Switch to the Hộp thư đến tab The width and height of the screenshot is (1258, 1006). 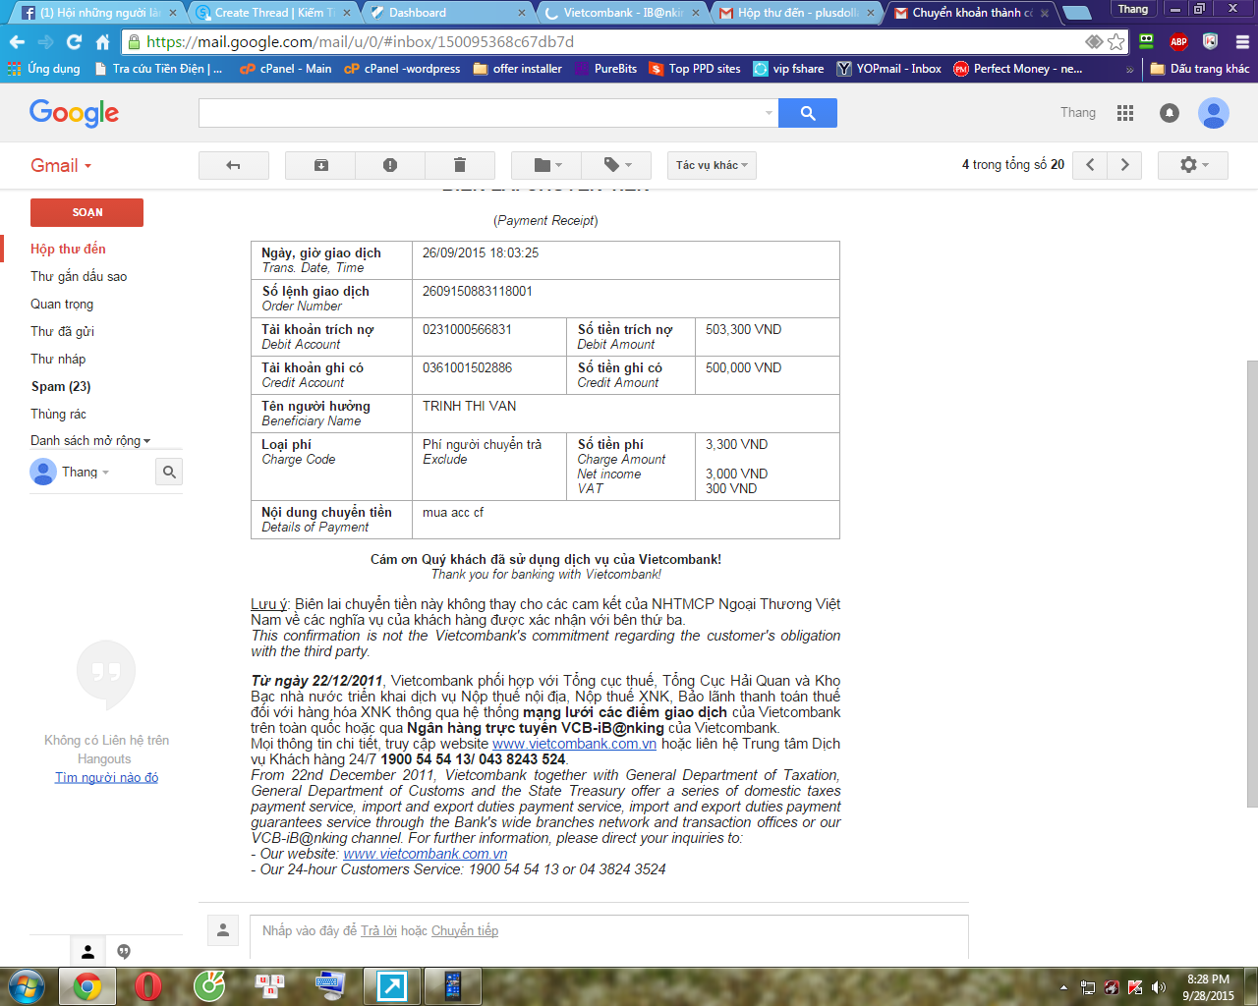coord(797,13)
